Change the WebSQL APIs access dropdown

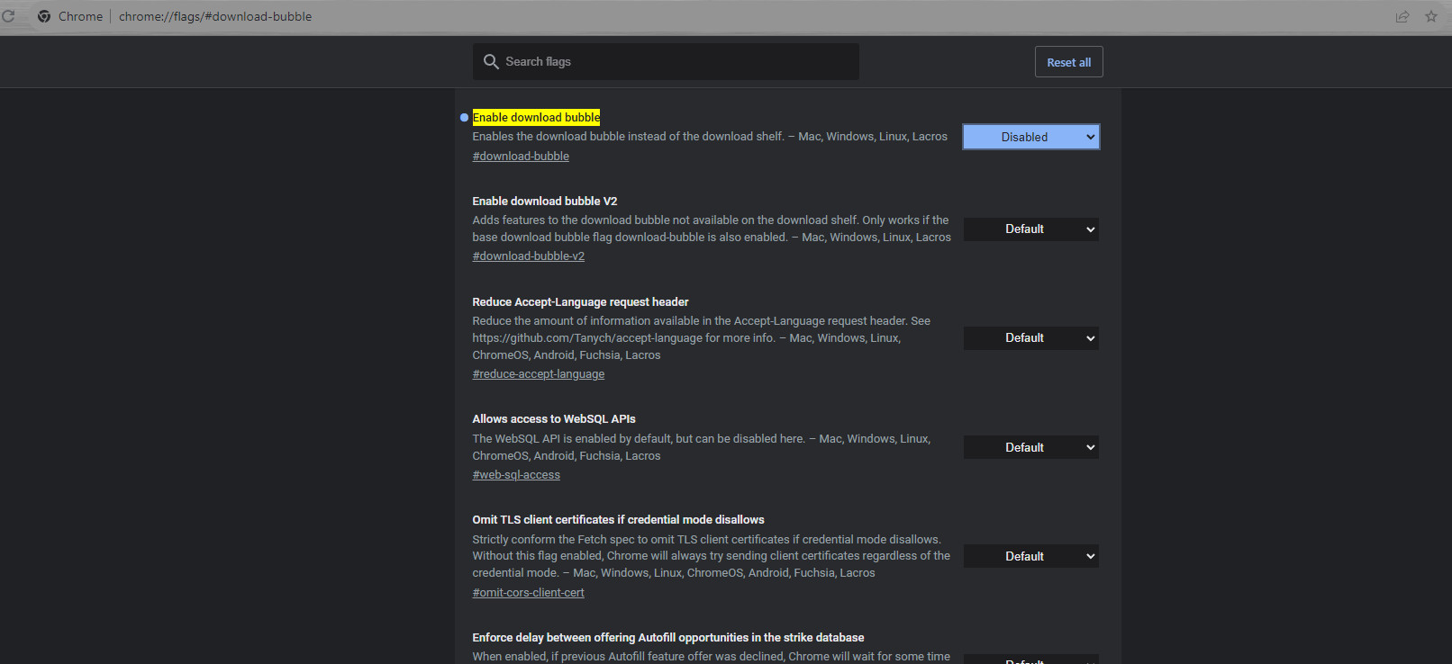click(1030, 447)
